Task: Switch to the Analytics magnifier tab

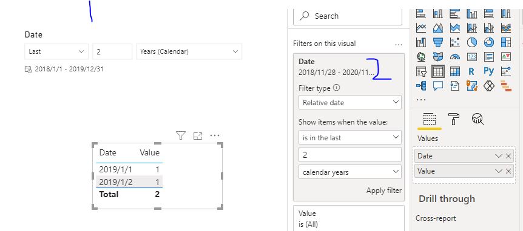Action: pos(478,119)
